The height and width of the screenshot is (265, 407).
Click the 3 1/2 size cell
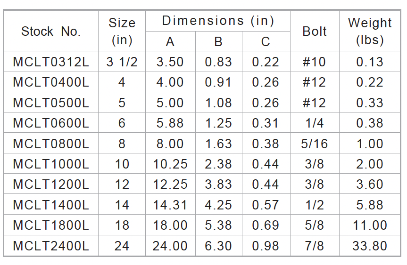pyautogui.click(x=122, y=62)
